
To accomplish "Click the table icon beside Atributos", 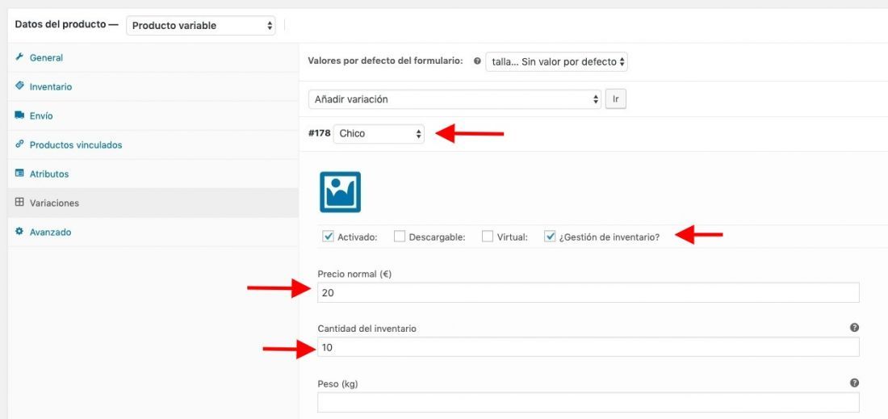I will 19,174.
